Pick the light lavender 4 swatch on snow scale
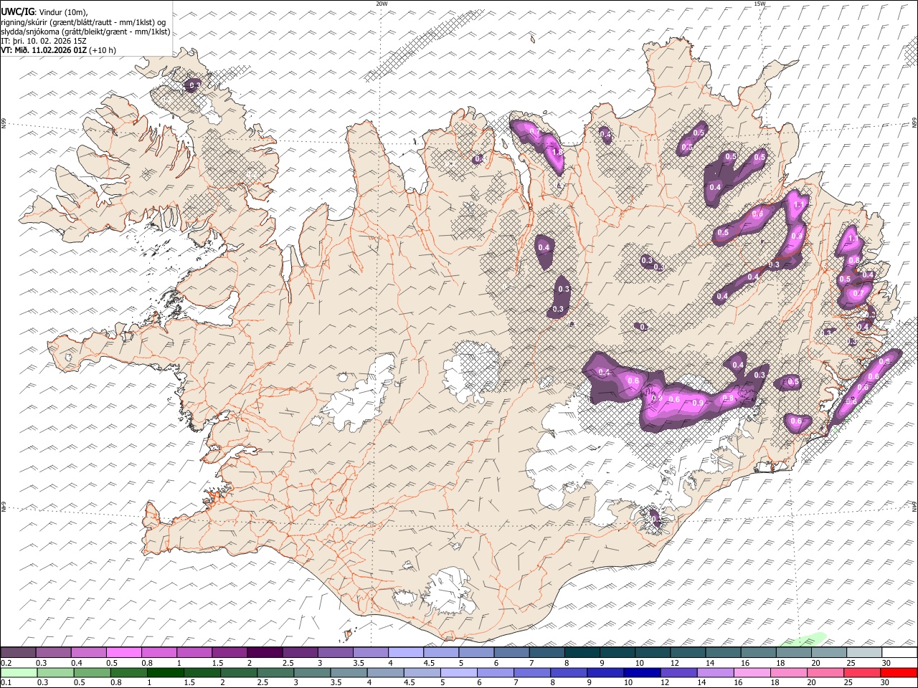 (405, 653)
